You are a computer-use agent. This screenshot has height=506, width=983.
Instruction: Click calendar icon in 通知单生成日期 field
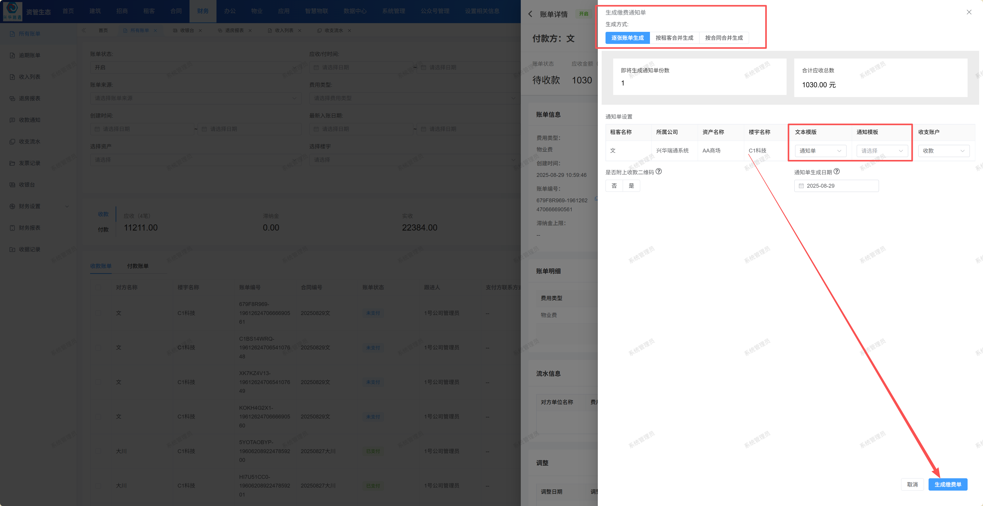click(x=801, y=186)
